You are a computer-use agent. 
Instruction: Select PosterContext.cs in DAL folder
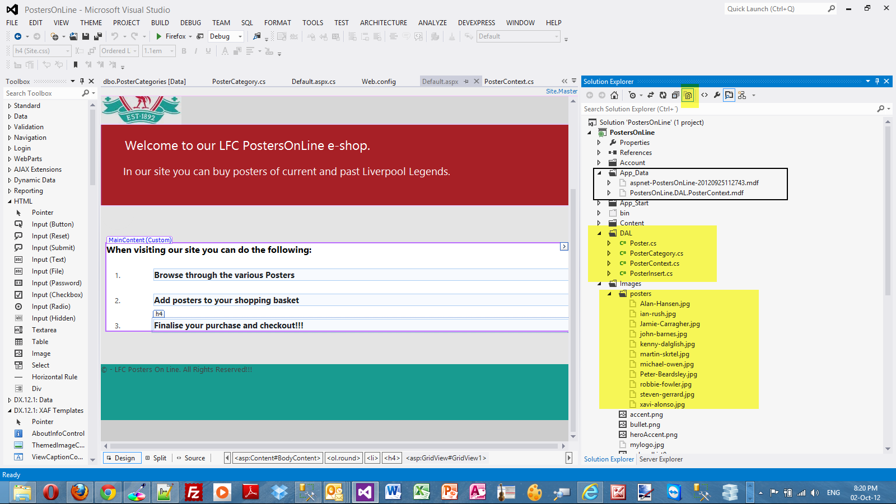(654, 263)
